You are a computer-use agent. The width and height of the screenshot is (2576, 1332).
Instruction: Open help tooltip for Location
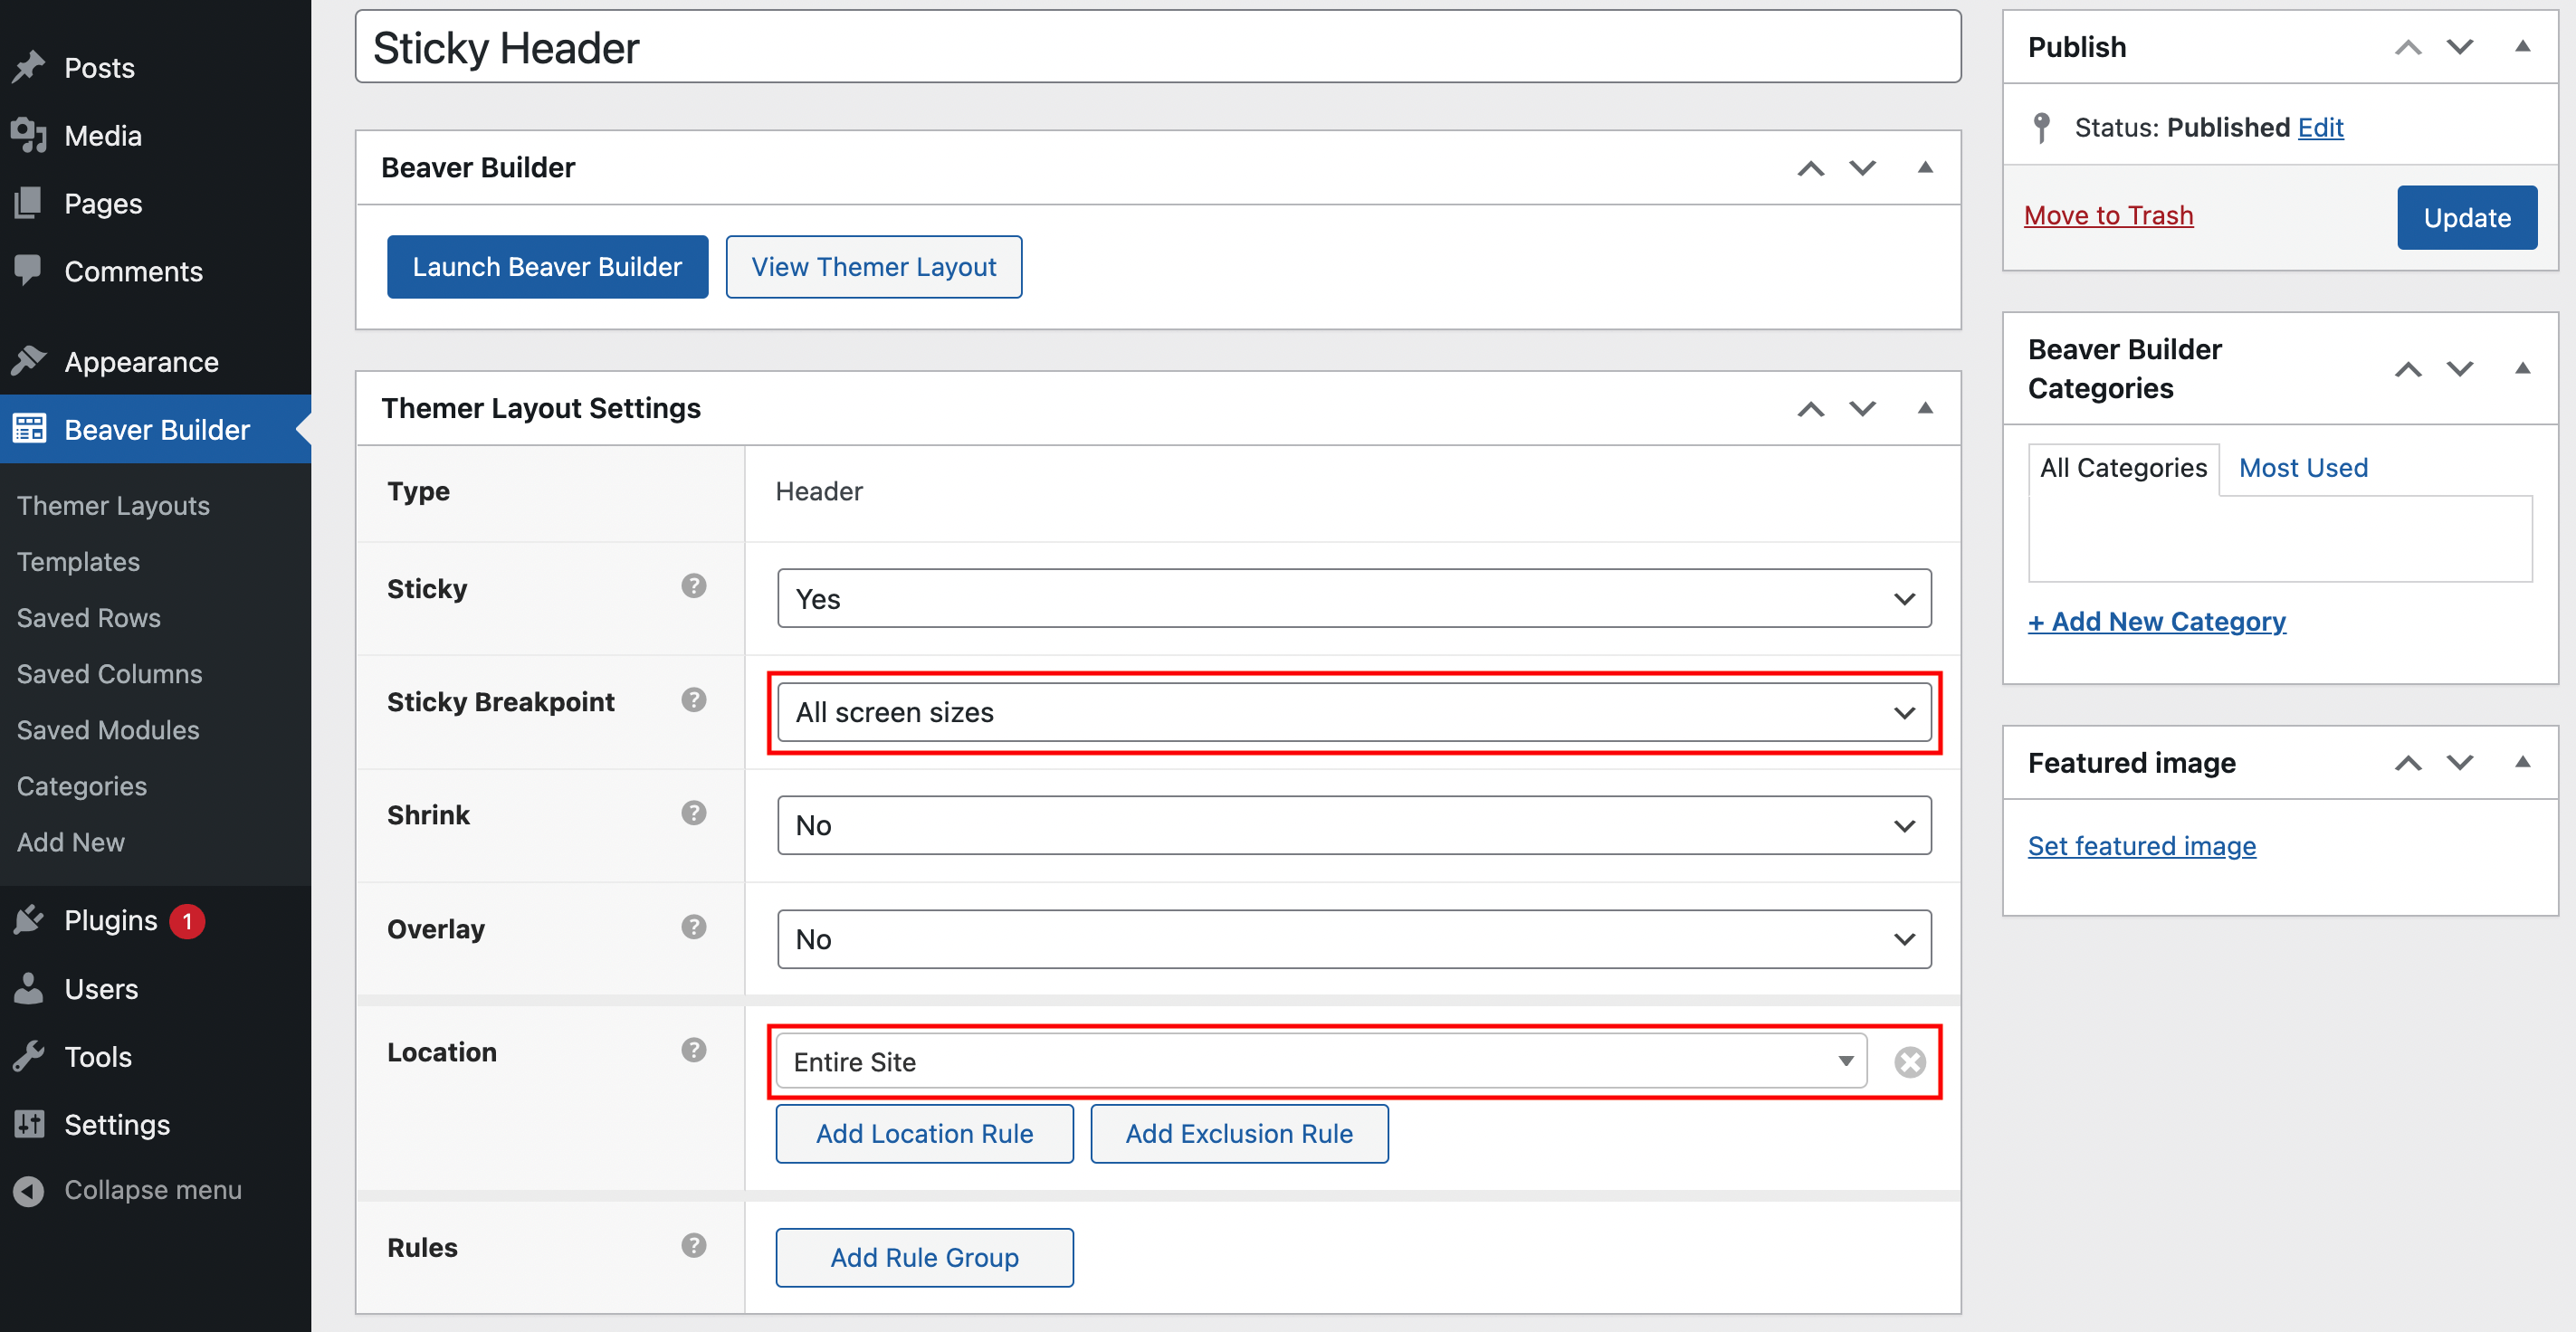coord(694,1049)
